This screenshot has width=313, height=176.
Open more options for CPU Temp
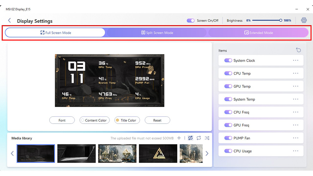click(x=296, y=73)
